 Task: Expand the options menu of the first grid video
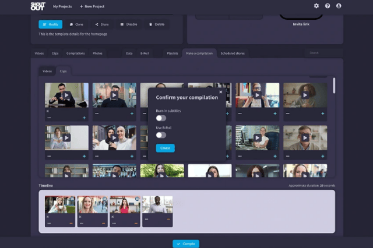[x=49, y=118]
